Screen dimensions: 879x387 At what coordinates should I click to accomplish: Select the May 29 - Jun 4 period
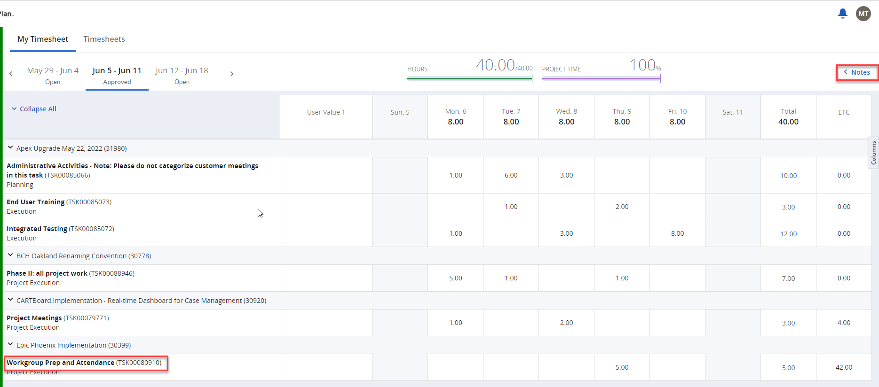(53, 75)
